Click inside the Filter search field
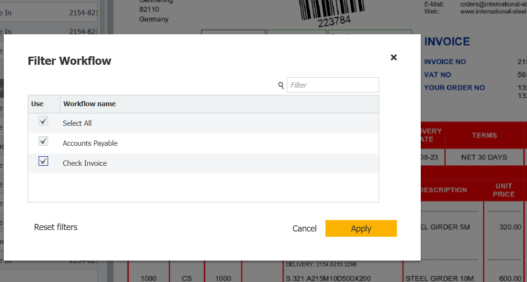Viewport: 527px width, 282px height. (333, 84)
